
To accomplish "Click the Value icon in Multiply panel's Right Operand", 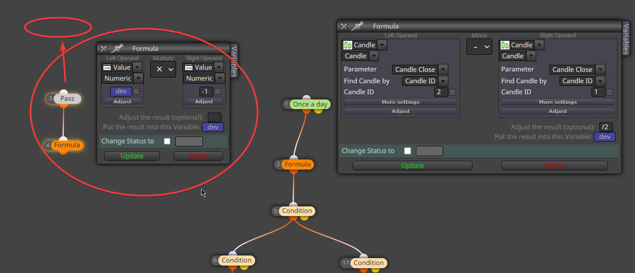I will coord(188,67).
